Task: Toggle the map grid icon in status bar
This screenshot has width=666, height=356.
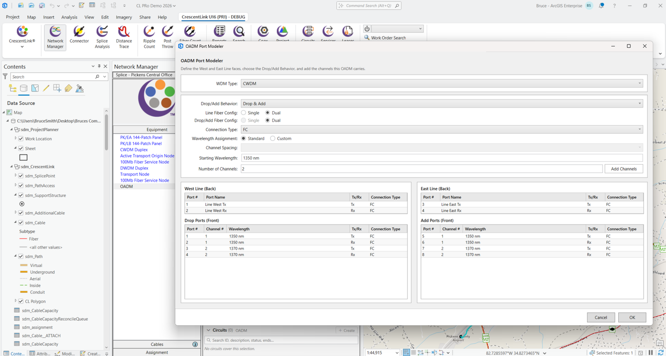Action: pyautogui.click(x=413, y=353)
